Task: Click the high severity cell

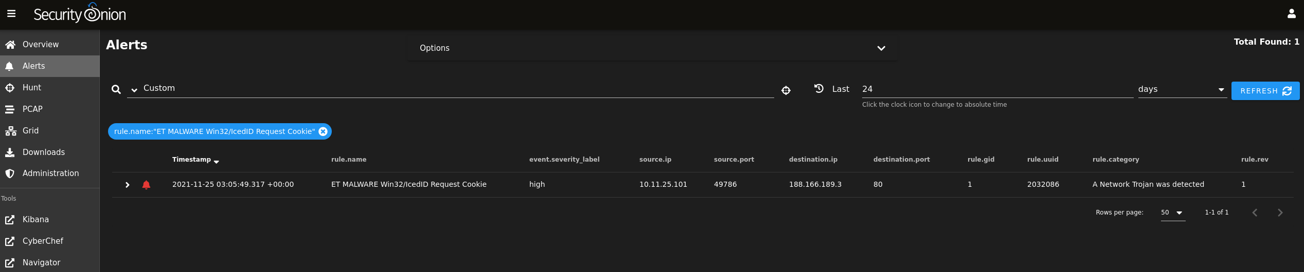Action: tap(537, 184)
